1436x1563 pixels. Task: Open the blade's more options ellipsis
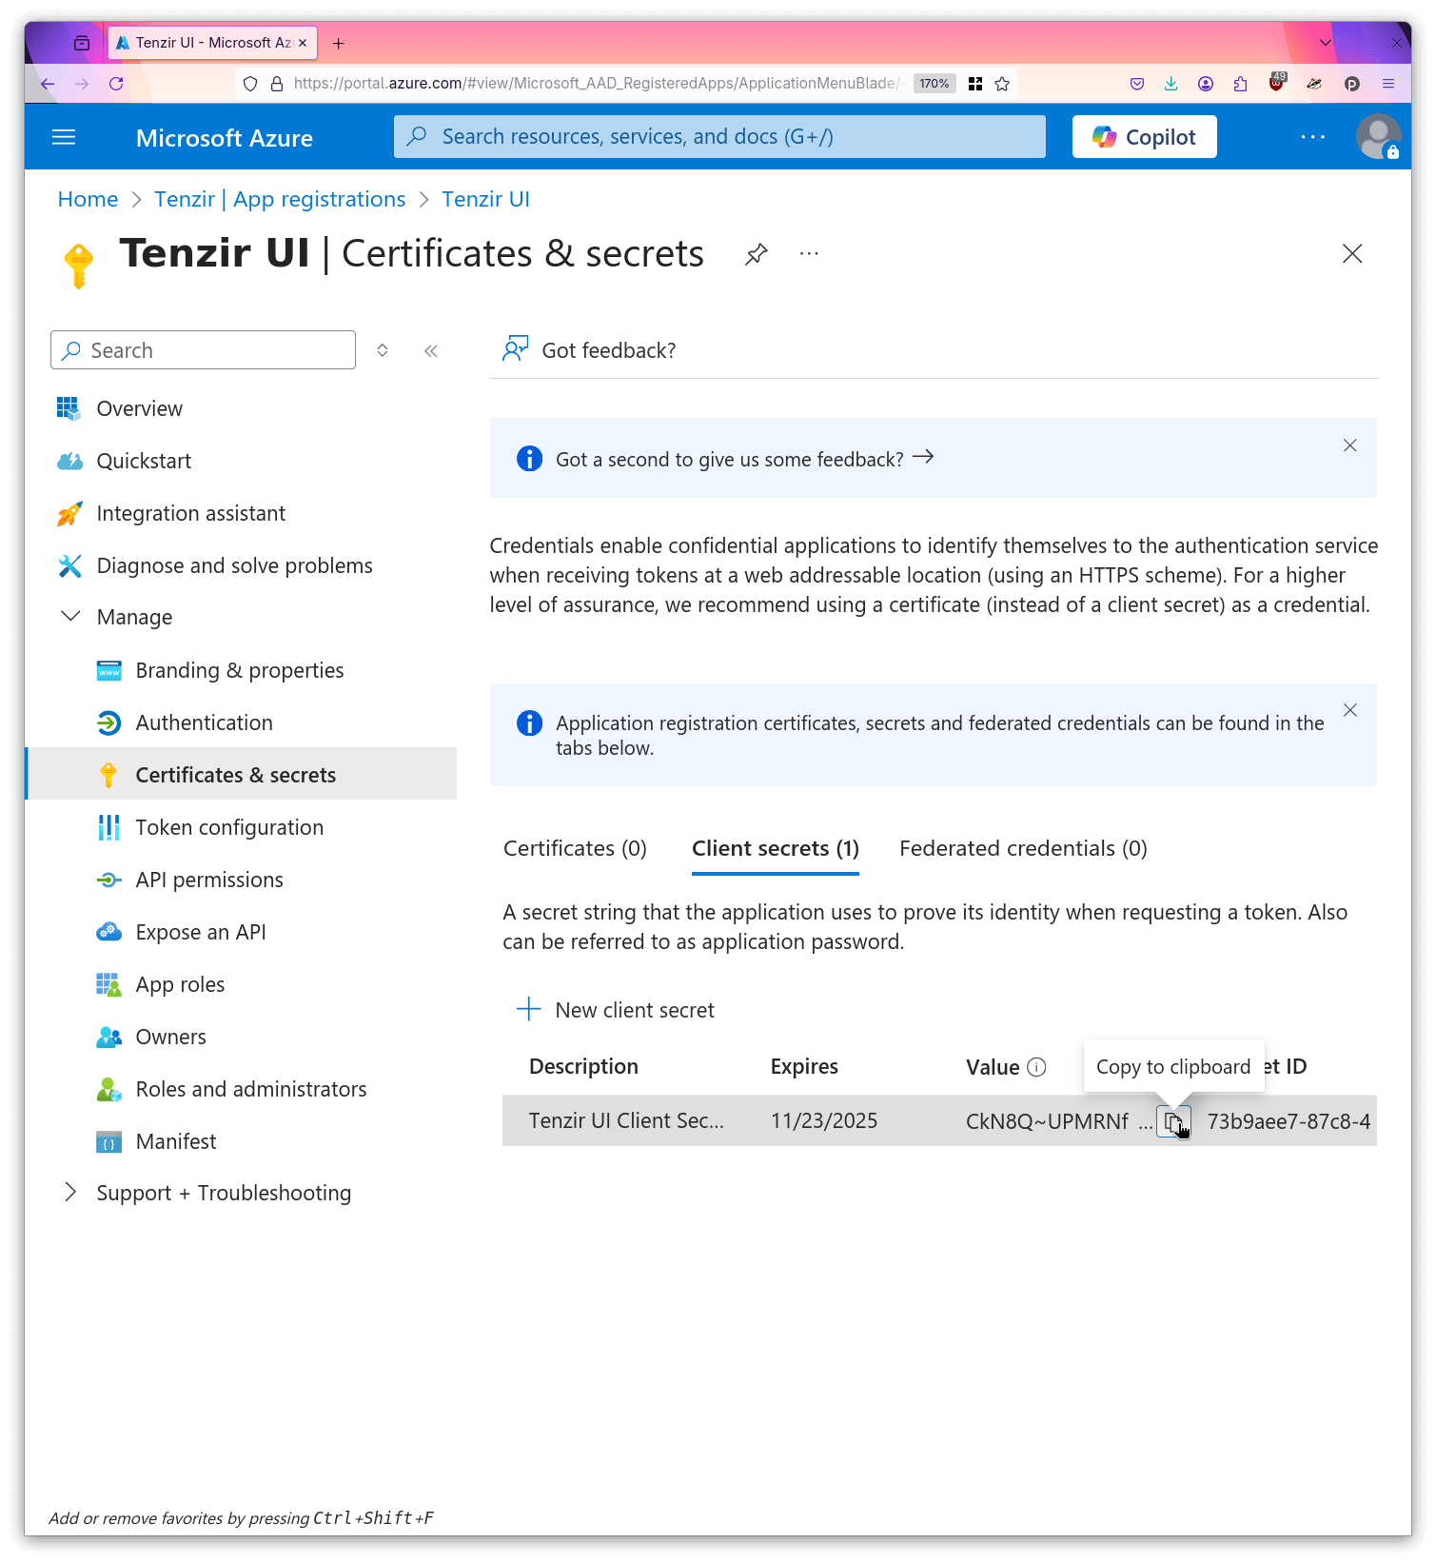click(x=809, y=254)
